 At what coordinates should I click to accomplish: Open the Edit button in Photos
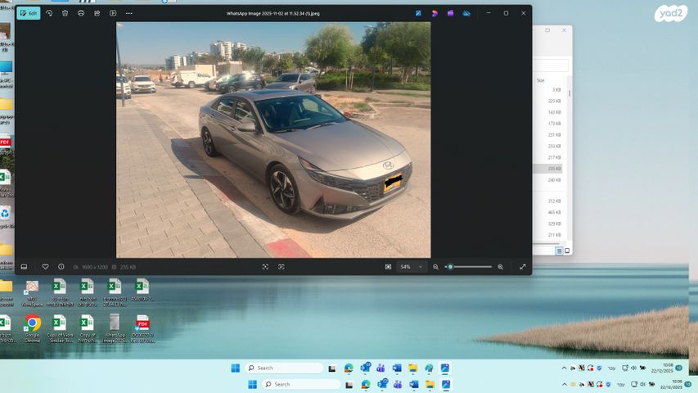click(x=29, y=13)
